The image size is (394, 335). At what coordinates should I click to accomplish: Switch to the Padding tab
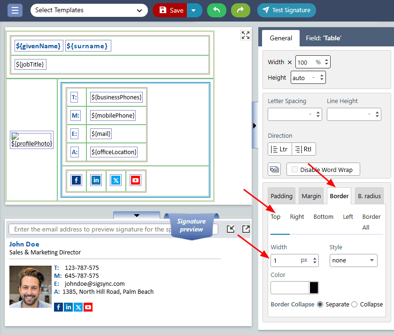click(x=282, y=196)
